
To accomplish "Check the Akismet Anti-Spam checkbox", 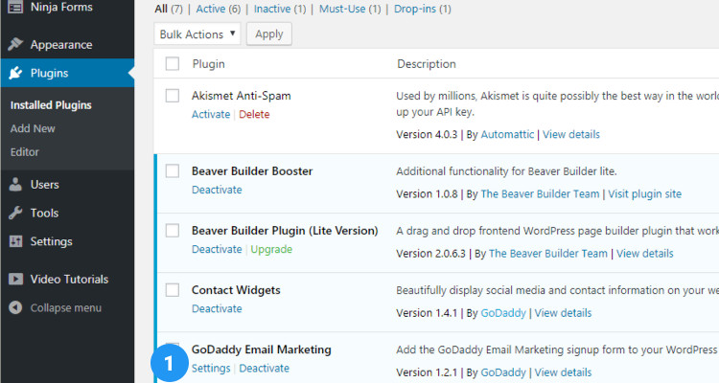I will click(173, 96).
